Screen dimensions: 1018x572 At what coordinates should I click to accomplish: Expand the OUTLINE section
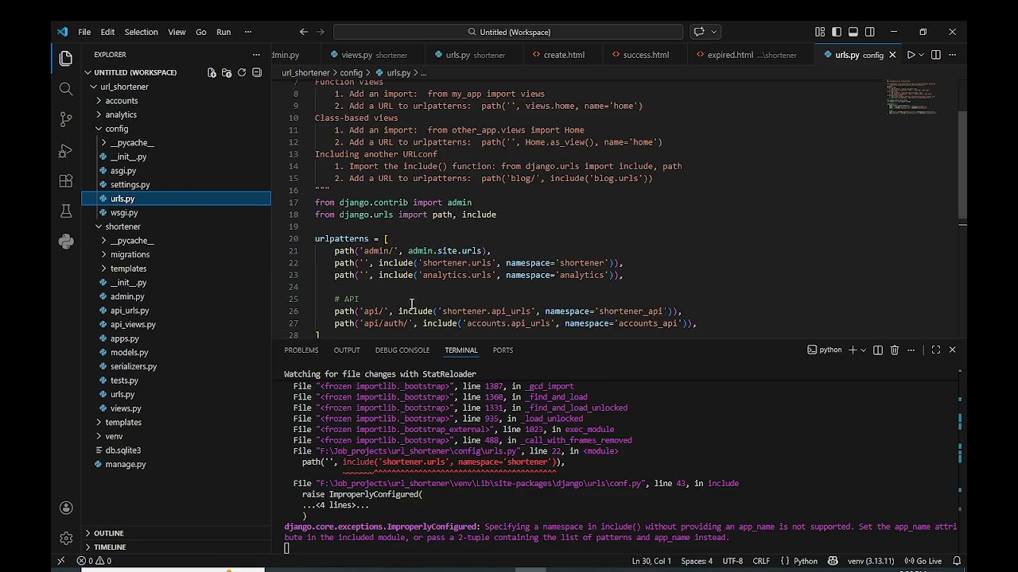[108, 533]
